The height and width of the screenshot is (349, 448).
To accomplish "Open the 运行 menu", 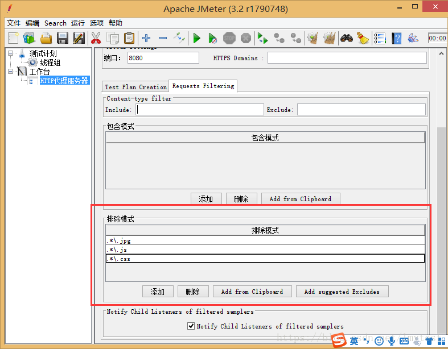I will [78, 23].
